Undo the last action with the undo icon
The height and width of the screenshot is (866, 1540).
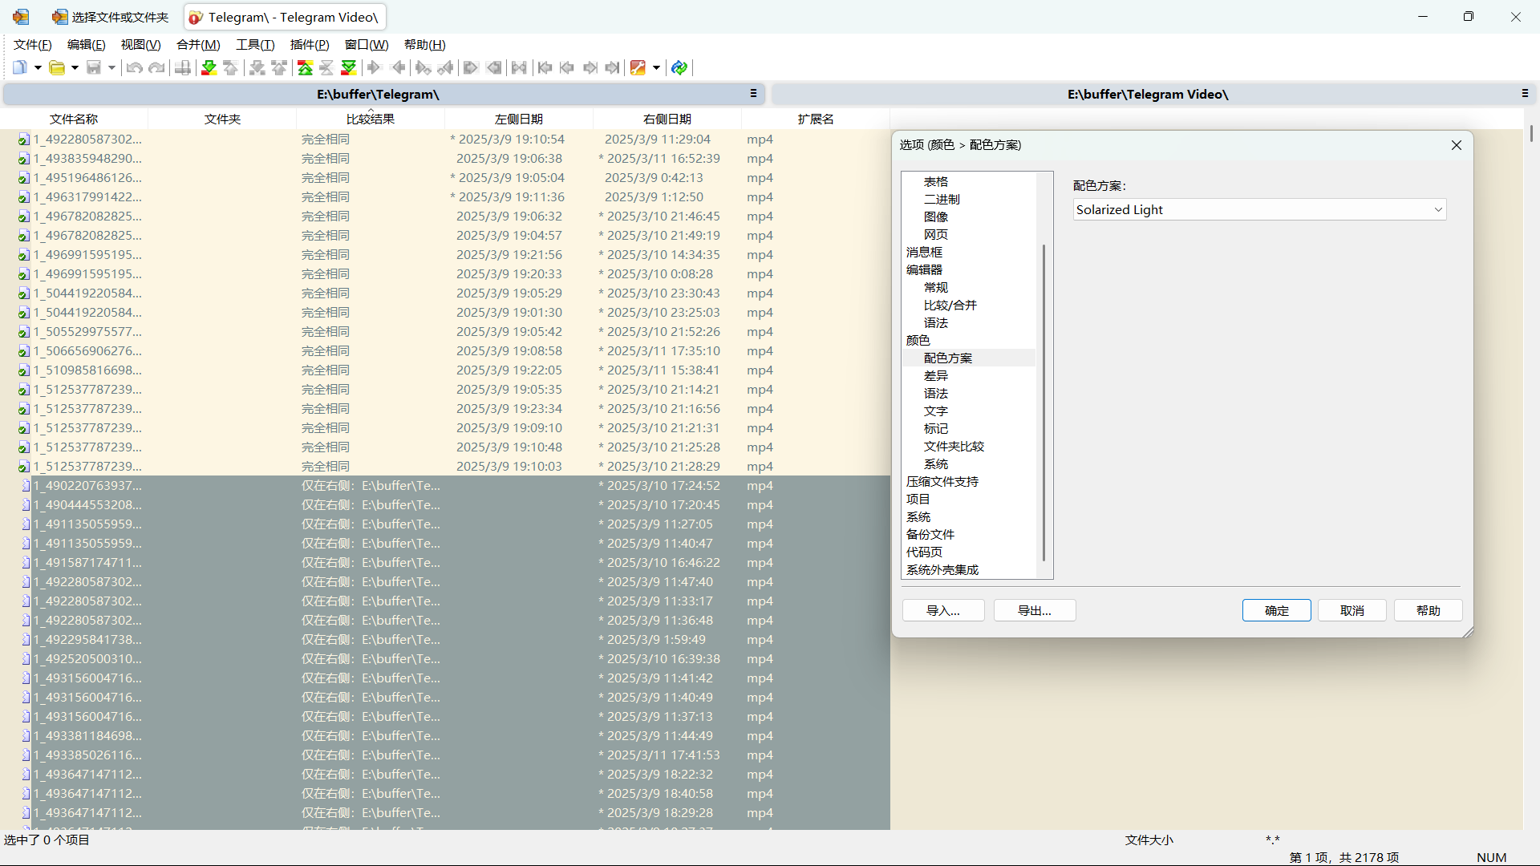coord(134,67)
